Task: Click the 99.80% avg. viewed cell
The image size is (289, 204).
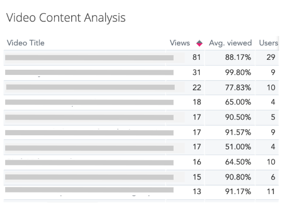Action: point(238,72)
